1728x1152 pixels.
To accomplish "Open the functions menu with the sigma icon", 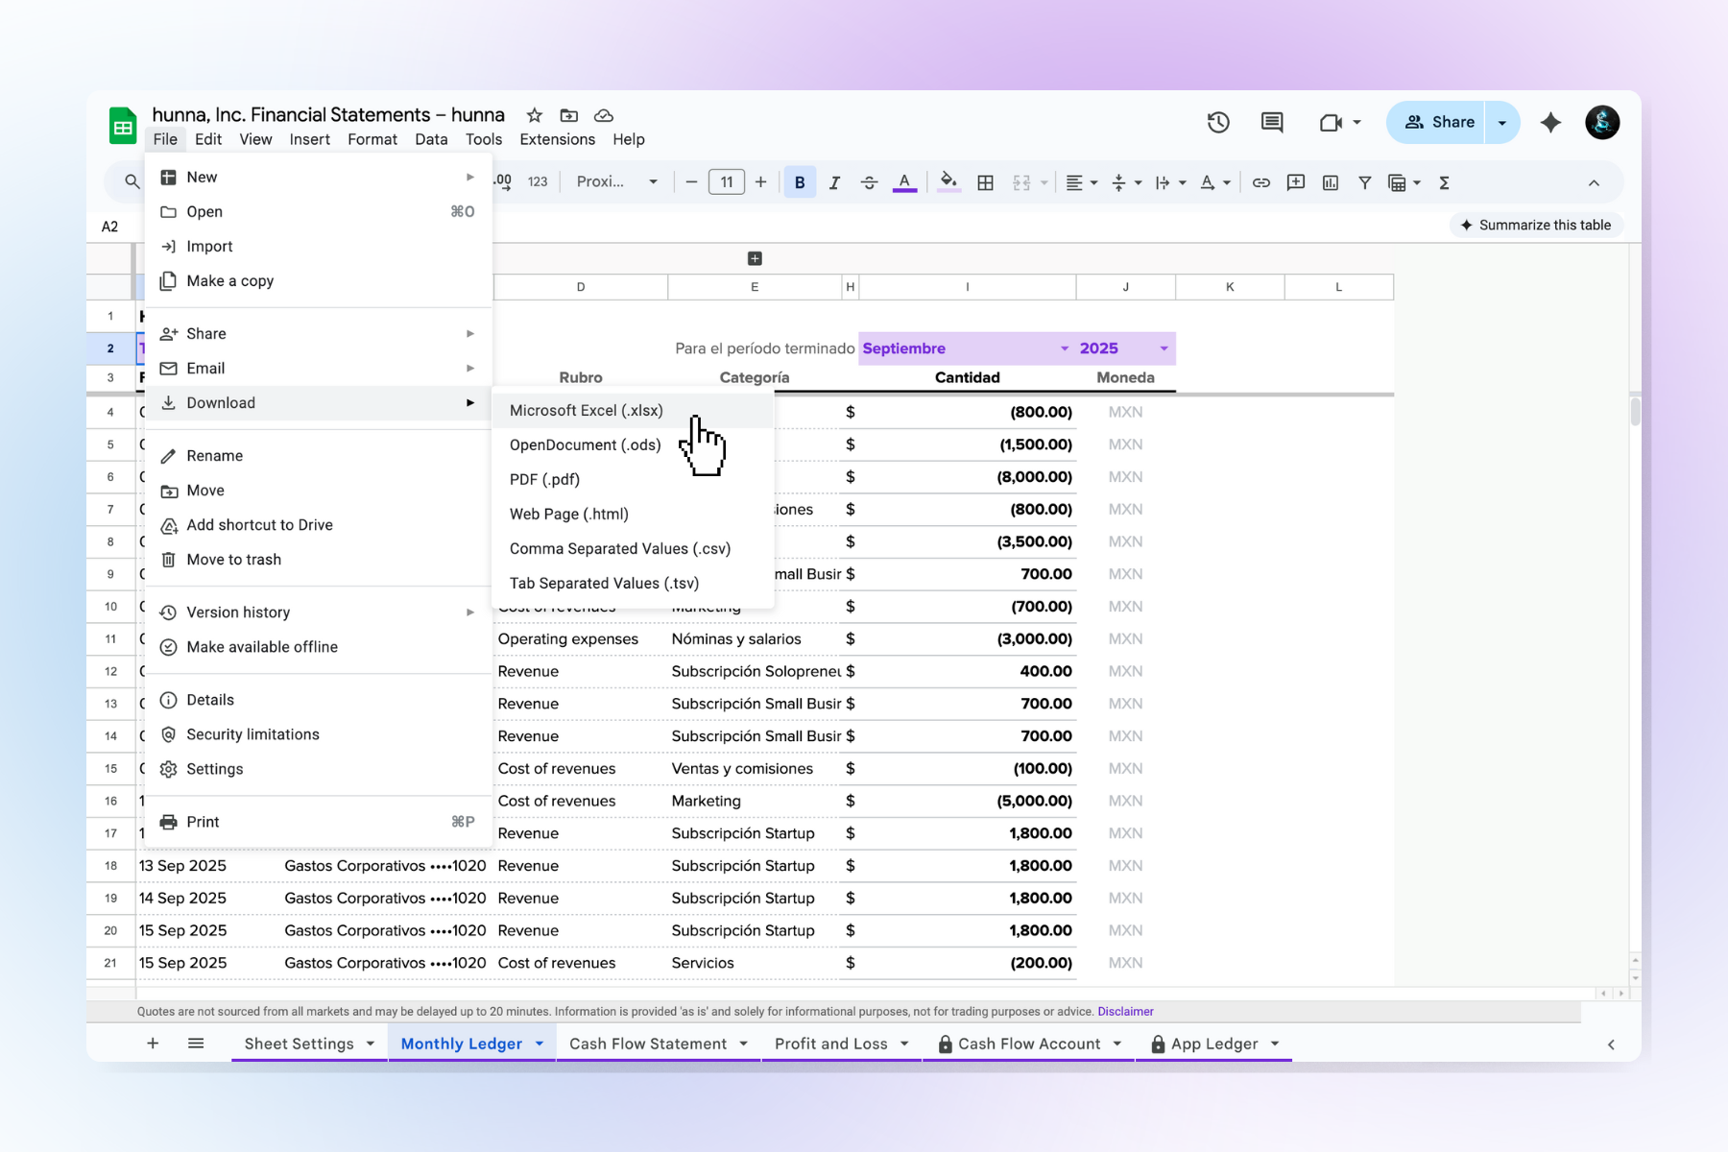I will [x=1445, y=182].
